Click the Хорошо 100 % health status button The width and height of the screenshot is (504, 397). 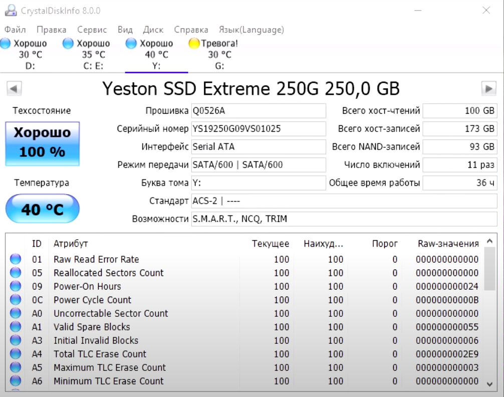coord(43,143)
